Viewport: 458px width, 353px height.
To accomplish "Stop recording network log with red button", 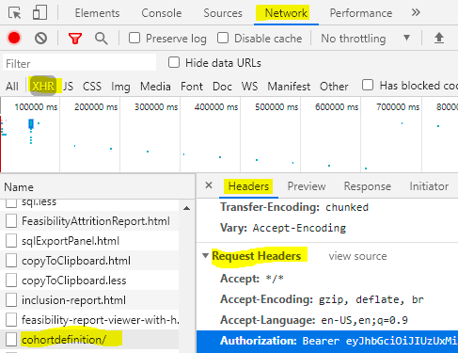I will 14,38.
